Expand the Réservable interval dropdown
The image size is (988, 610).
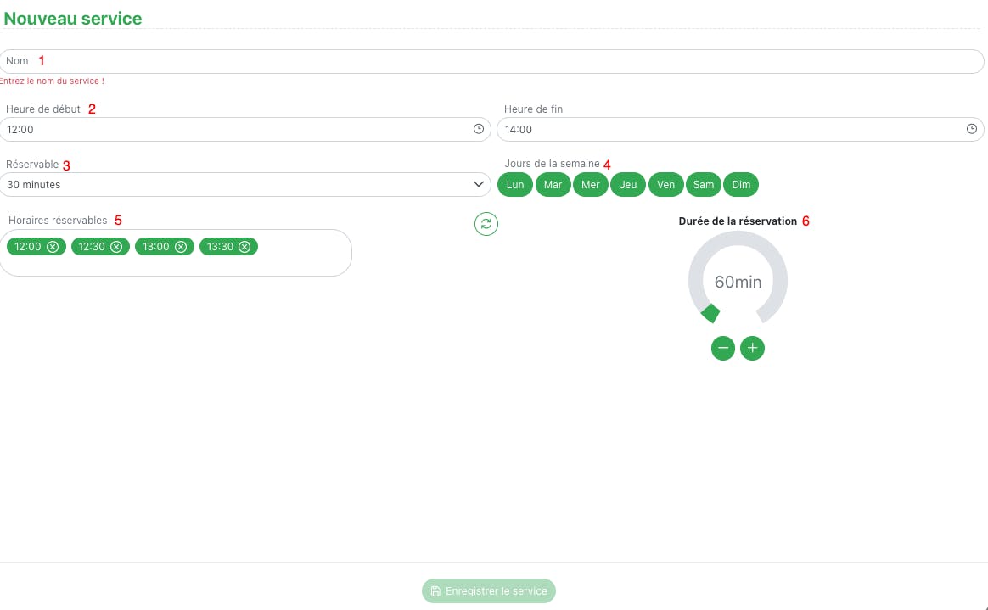(x=245, y=184)
